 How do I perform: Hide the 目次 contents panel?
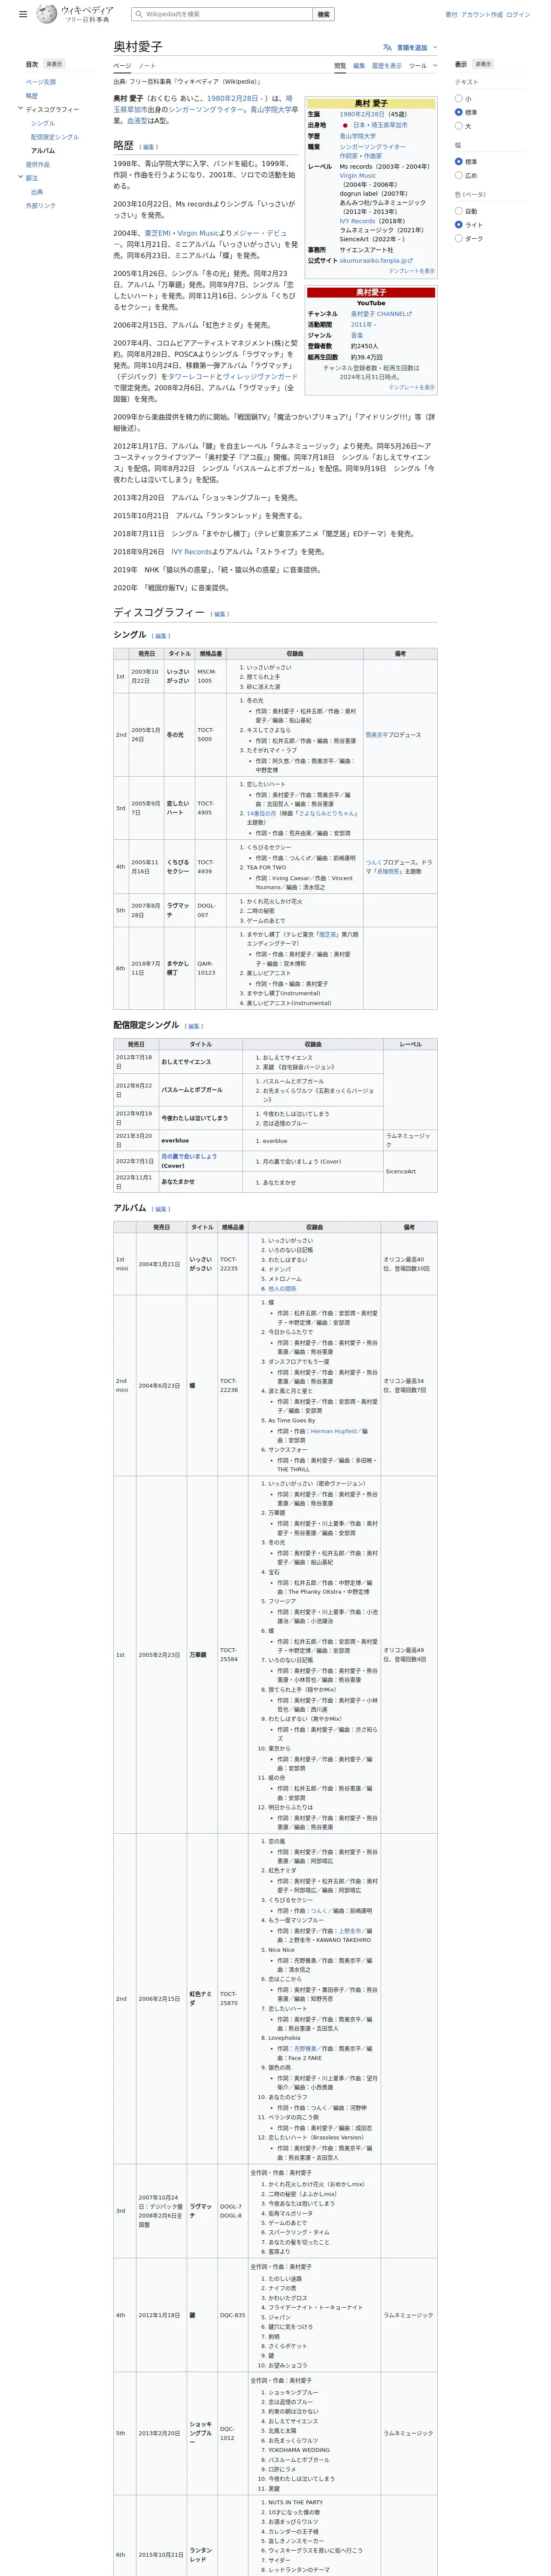[54, 64]
